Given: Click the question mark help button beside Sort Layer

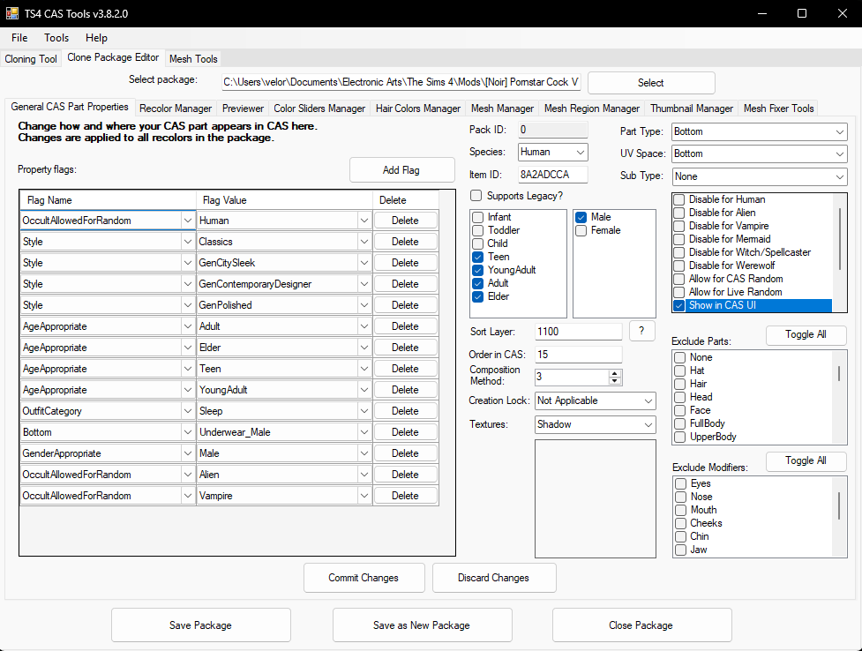Looking at the screenshot, I should pyautogui.click(x=641, y=331).
